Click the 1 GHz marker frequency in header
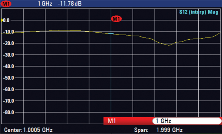Viewport: 222px width, 134px height. (x=45, y=4)
